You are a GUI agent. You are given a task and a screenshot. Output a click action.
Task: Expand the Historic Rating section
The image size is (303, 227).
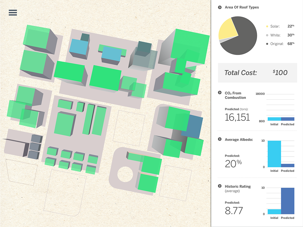(x=220, y=186)
